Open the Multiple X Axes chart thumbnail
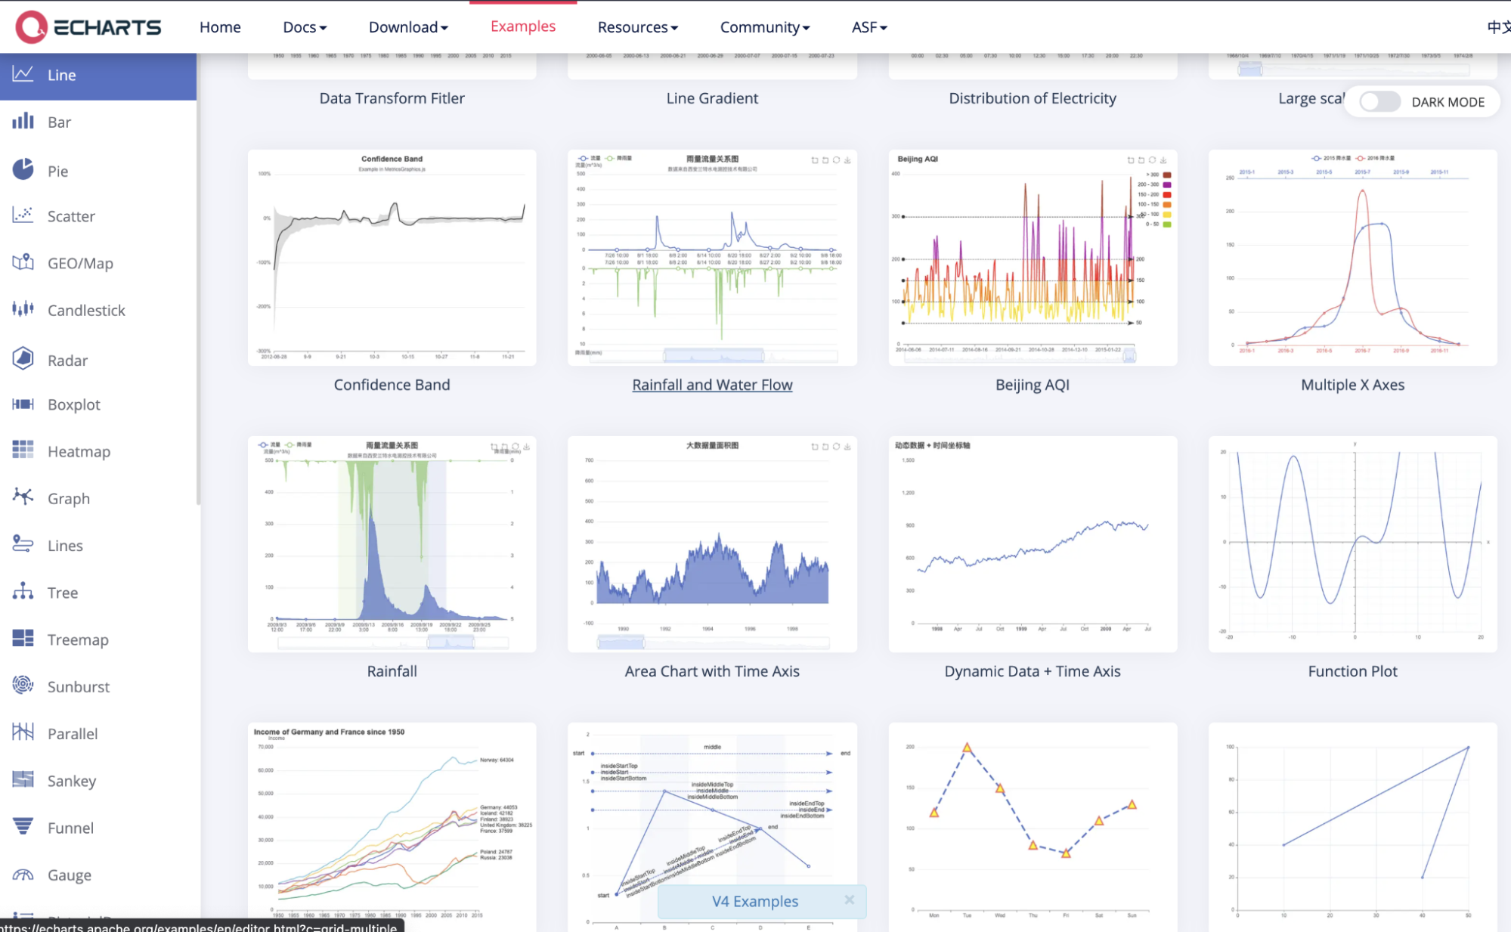 tap(1352, 257)
